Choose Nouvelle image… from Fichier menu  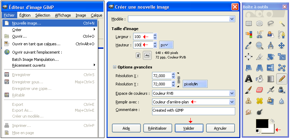(50, 23)
